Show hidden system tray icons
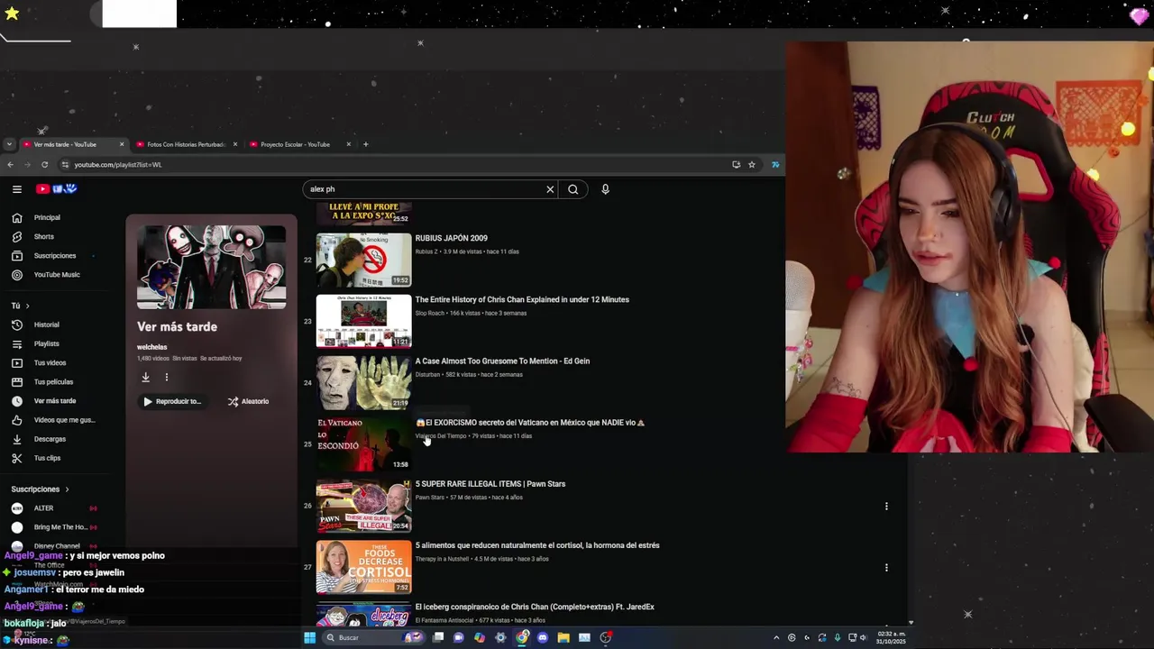The image size is (1154, 649). pos(775,638)
